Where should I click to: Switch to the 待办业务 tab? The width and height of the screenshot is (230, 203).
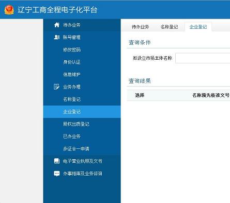[140, 27]
